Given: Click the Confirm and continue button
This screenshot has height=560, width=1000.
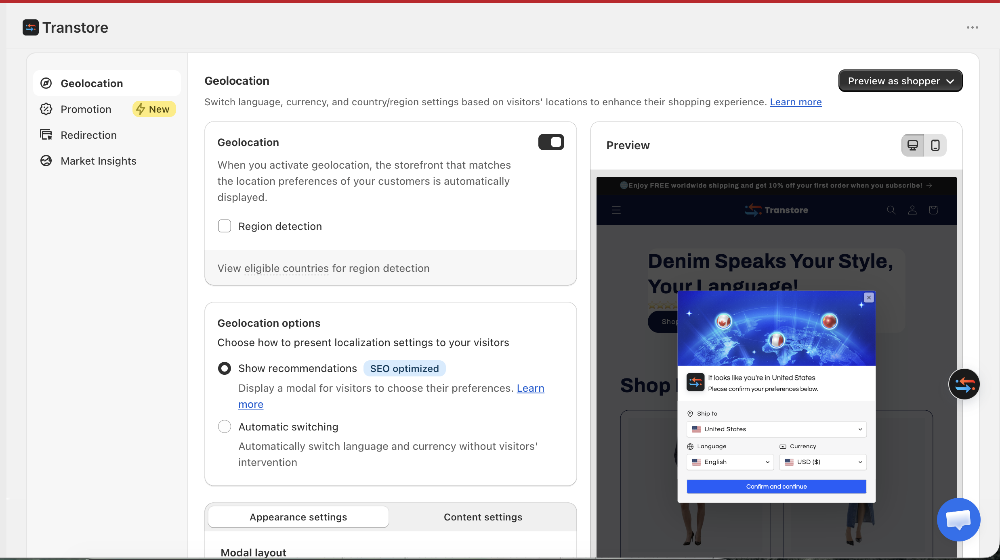Looking at the screenshot, I should pyautogui.click(x=776, y=487).
